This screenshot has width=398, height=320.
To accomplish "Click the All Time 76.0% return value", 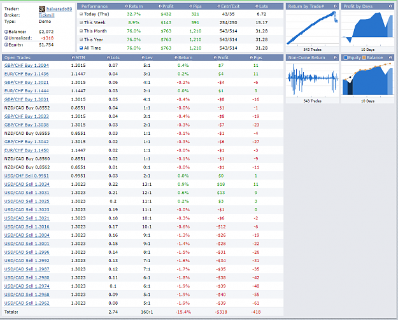I will [134, 48].
